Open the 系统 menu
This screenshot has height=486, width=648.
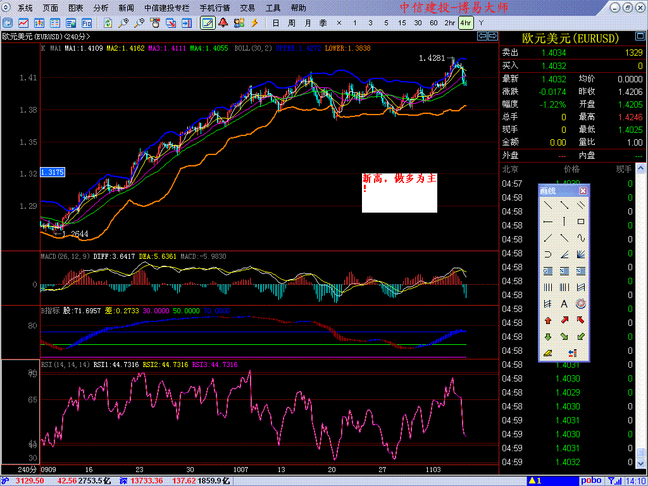click(x=25, y=8)
